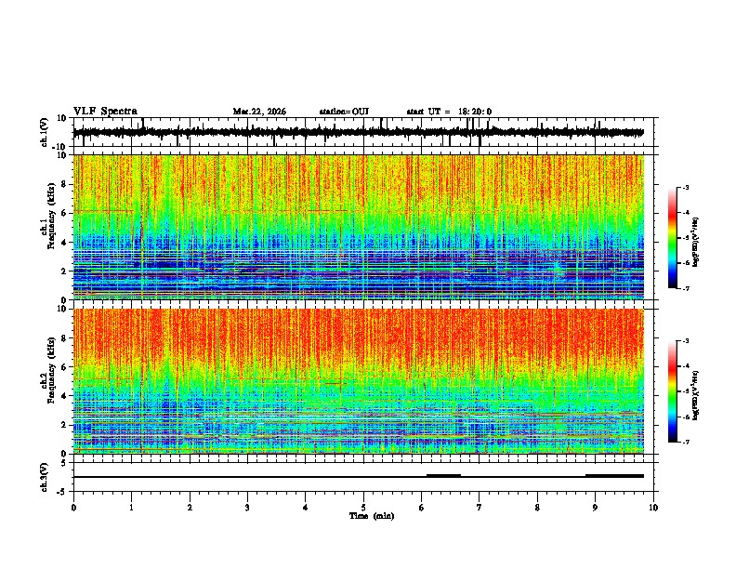The image size is (736, 569).
Task: Click the ch.2 color bar '-7' label
Action: point(685,442)
